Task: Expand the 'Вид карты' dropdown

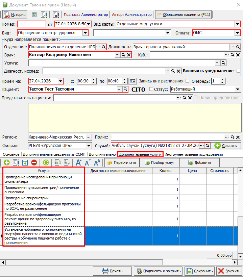Action: coord(237,24)
